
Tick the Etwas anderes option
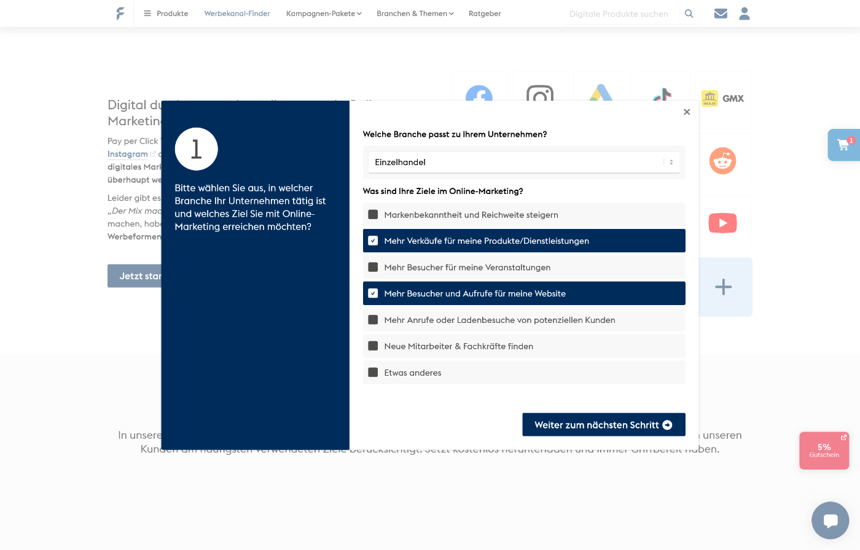pyautogui.click(x=373, y=373)
